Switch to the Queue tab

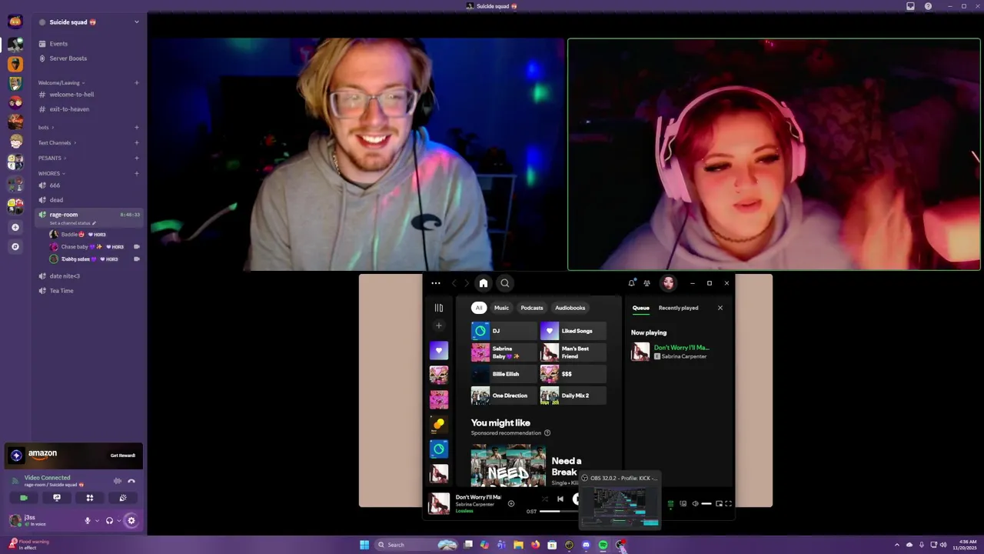click(x=641, y=308)
